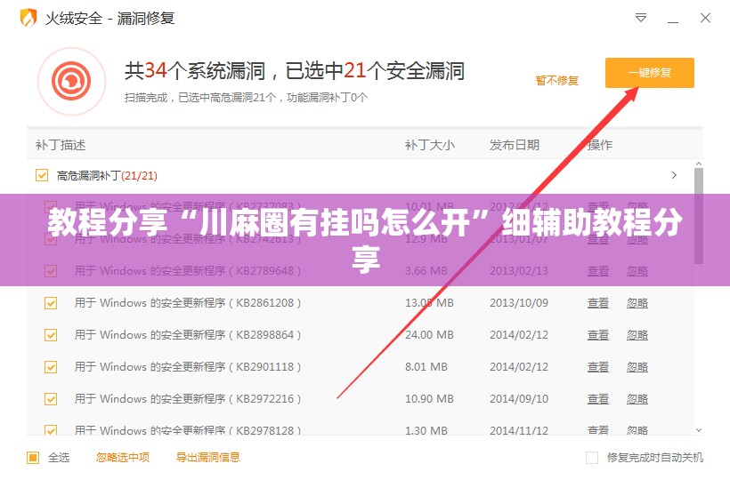Click 查看 for the KB2972216 patch
The height and width of the screenshot is (480, 730).
597,399
